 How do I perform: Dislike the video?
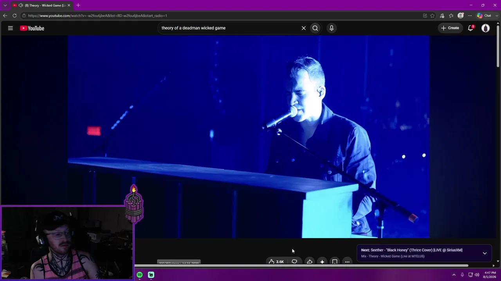(294, 262)
